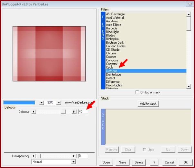Click the Defocus slider thumb
This screenshot has height=168, width=195.
click(63, 112)
